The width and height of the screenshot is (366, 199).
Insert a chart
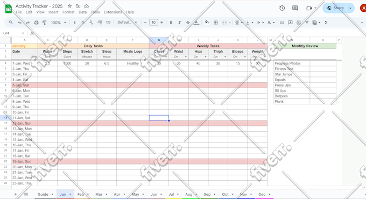tap(299, 23)
